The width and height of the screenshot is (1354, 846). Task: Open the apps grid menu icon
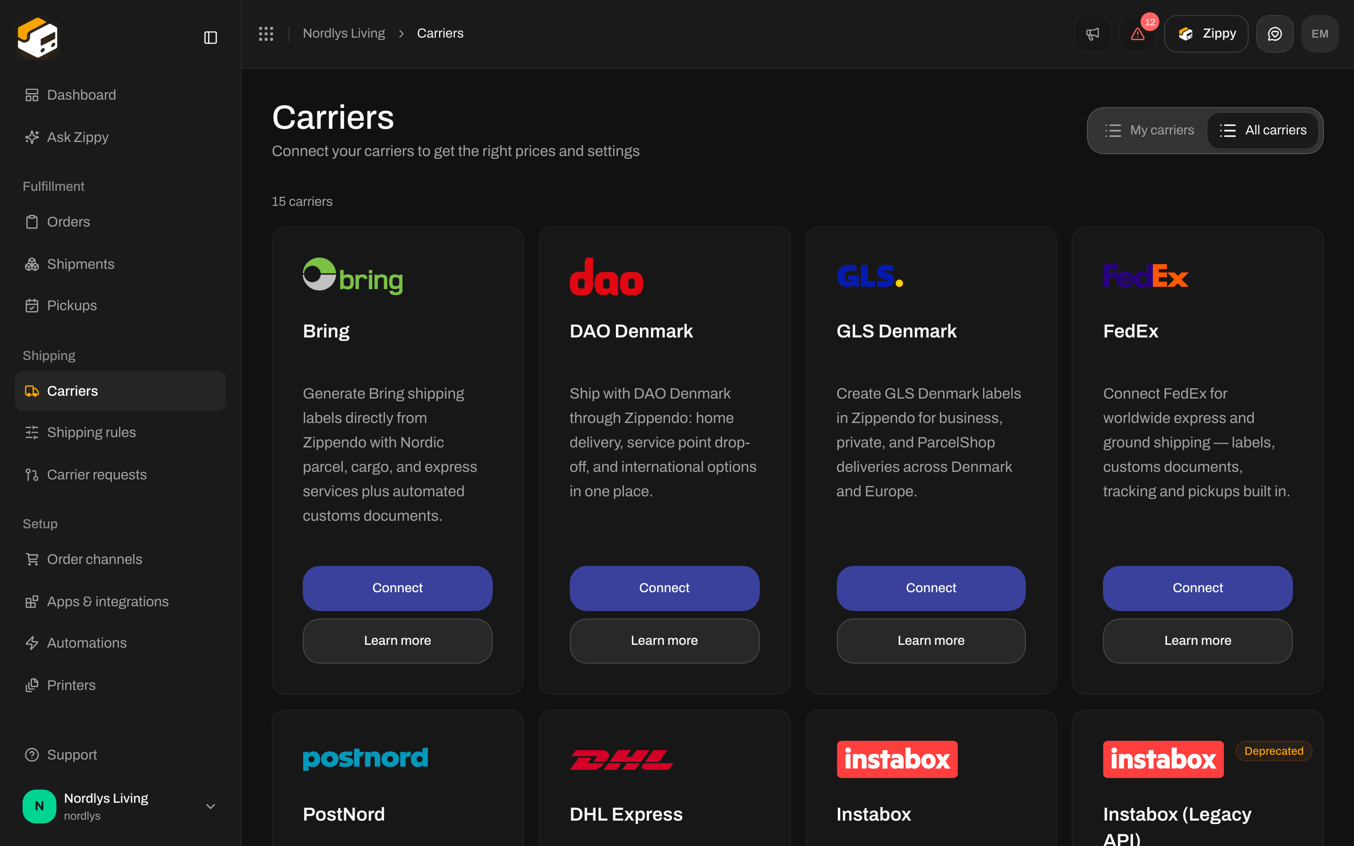click(x=266, y=33)
